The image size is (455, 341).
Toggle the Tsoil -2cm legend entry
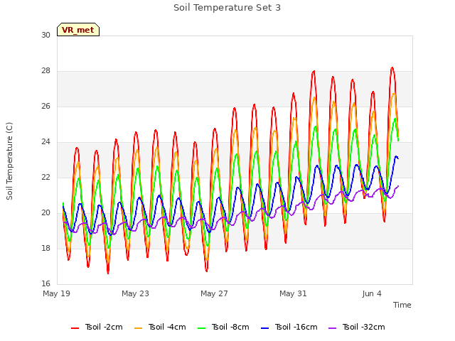point(97,327)
